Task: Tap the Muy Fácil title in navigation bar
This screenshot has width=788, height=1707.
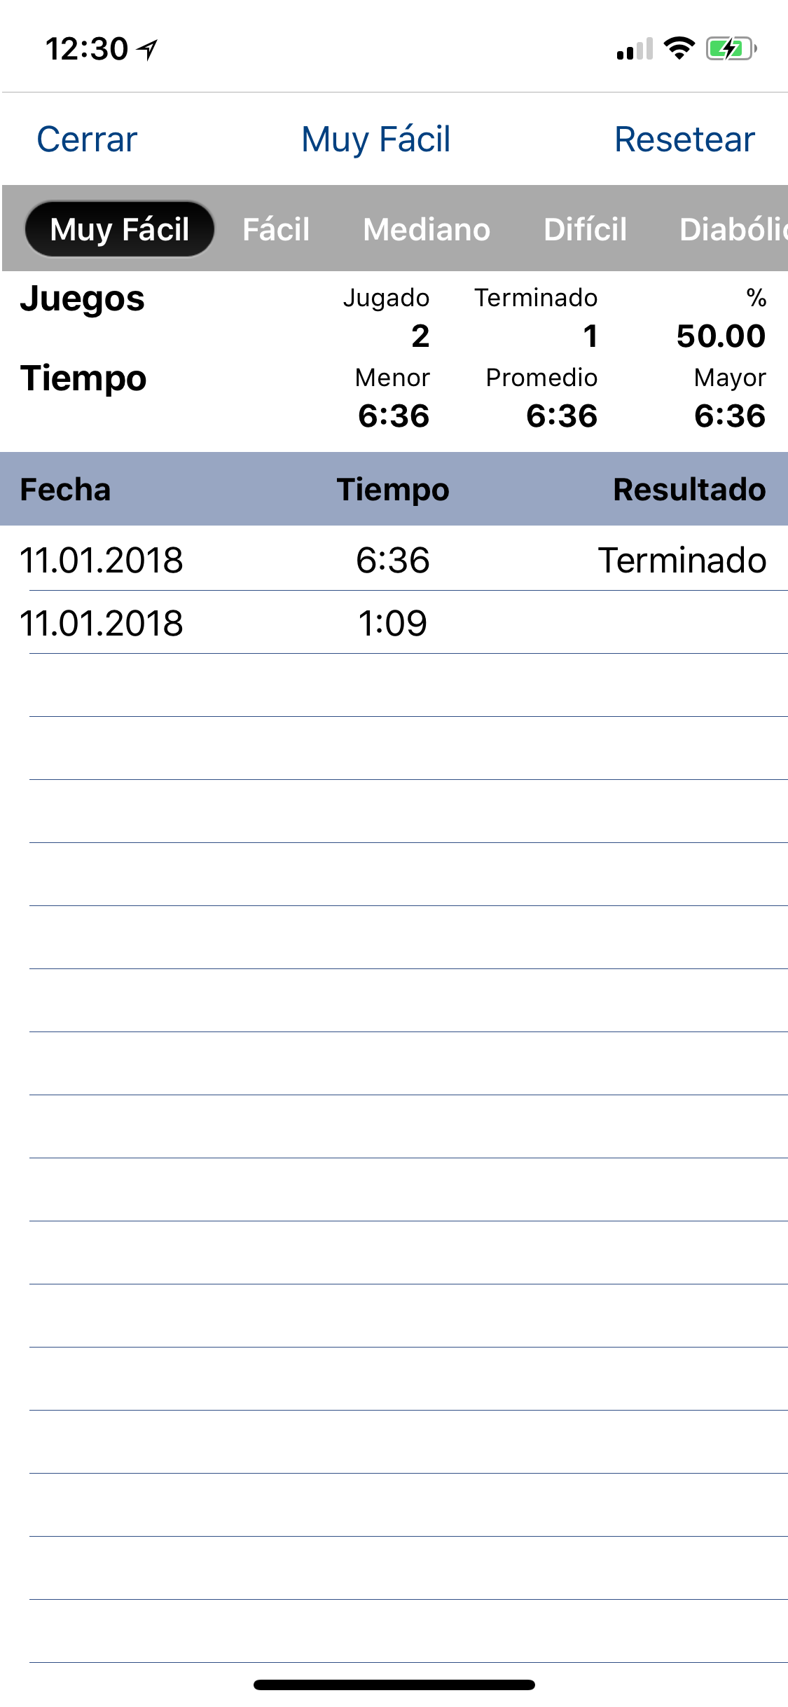Action: [x=376, y=139]
